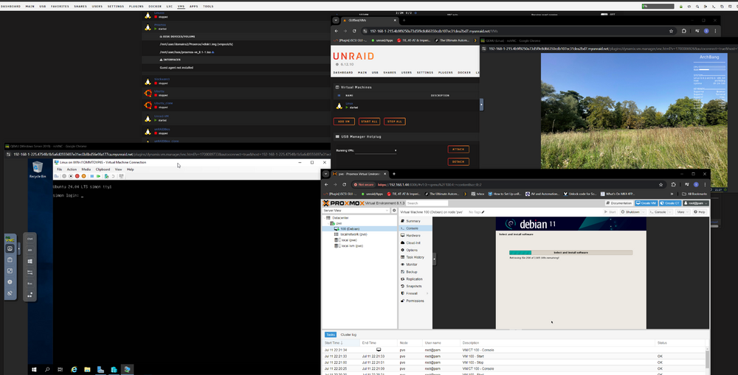Open Clipboard menu in Virtual Machine Connection
This screenshot has height=375, width=738.
[x=103, y=169]
